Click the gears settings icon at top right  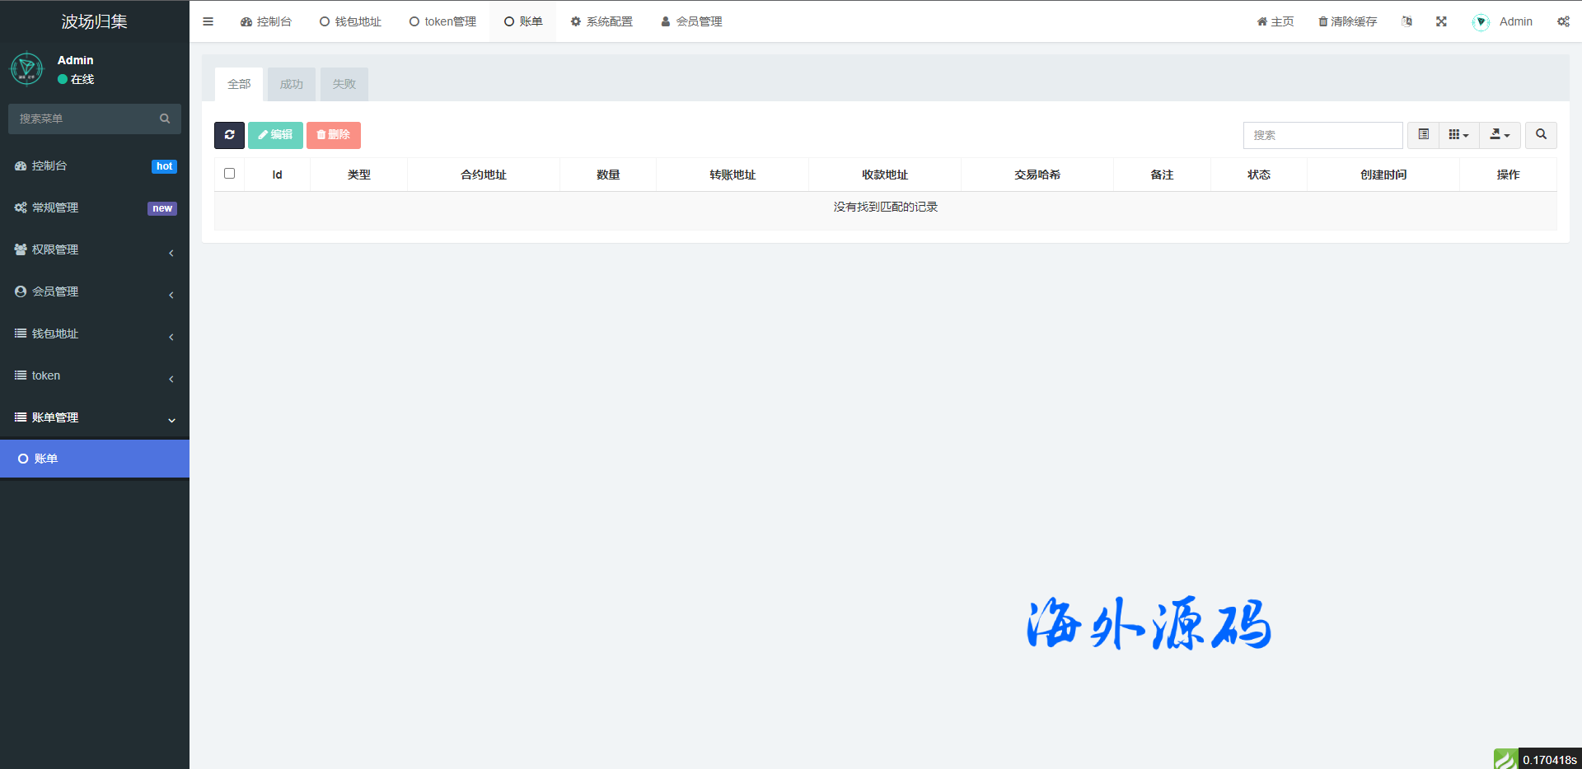[x=1563, y=21]
